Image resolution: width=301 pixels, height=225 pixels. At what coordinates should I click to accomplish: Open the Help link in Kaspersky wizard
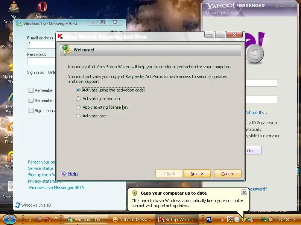pyautogui.click(x=73, y=174)
